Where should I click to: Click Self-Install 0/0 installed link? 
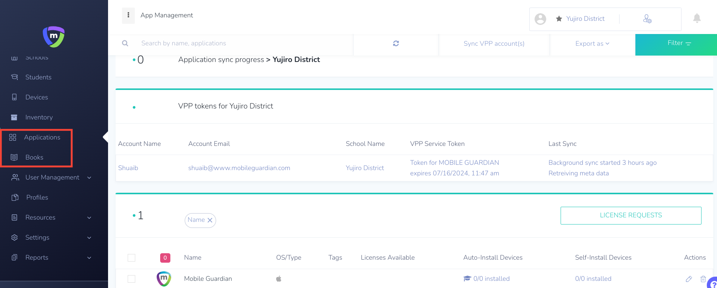click(x=593, y=279)
